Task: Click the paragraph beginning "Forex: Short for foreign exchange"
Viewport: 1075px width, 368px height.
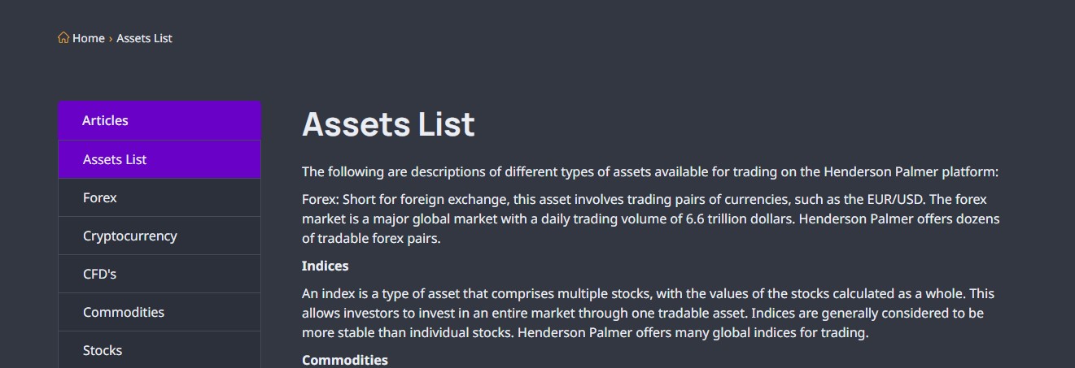Action: [x=651, y=219]
